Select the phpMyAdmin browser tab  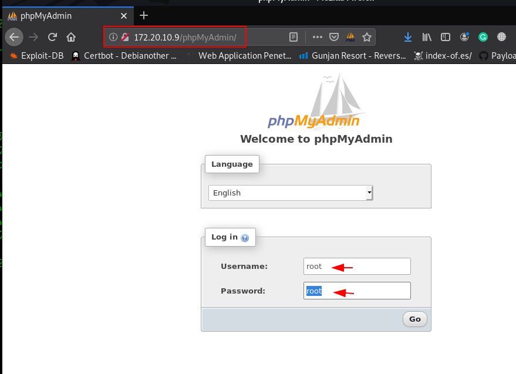[68, 16]
